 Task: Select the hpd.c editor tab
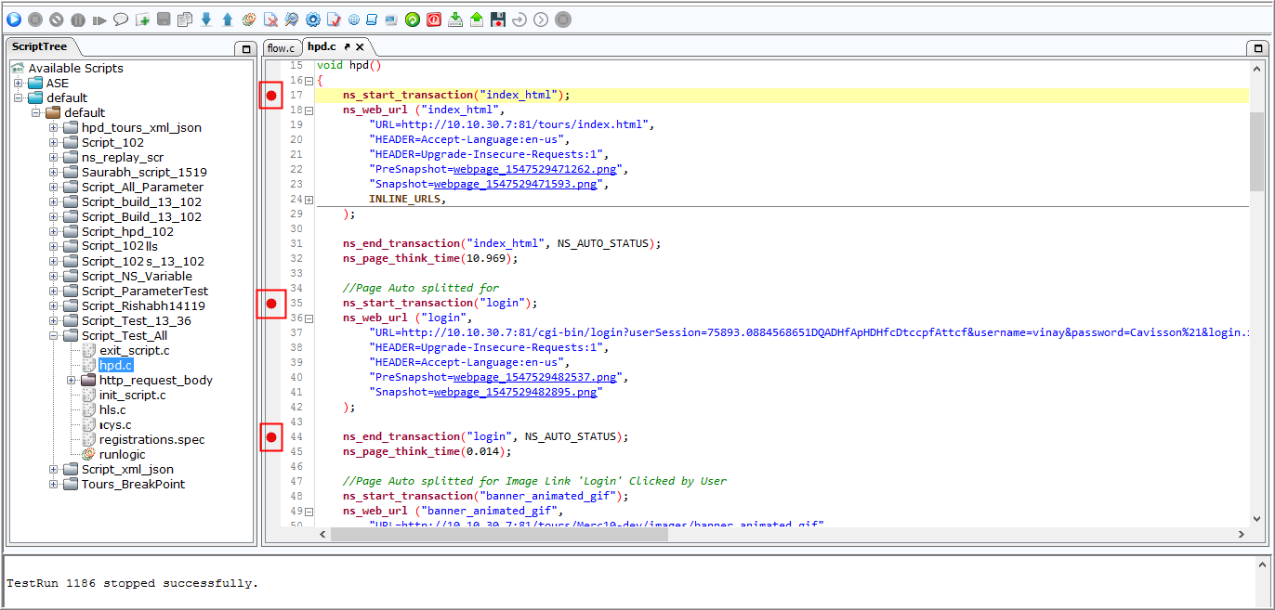[x=322, y=46]
